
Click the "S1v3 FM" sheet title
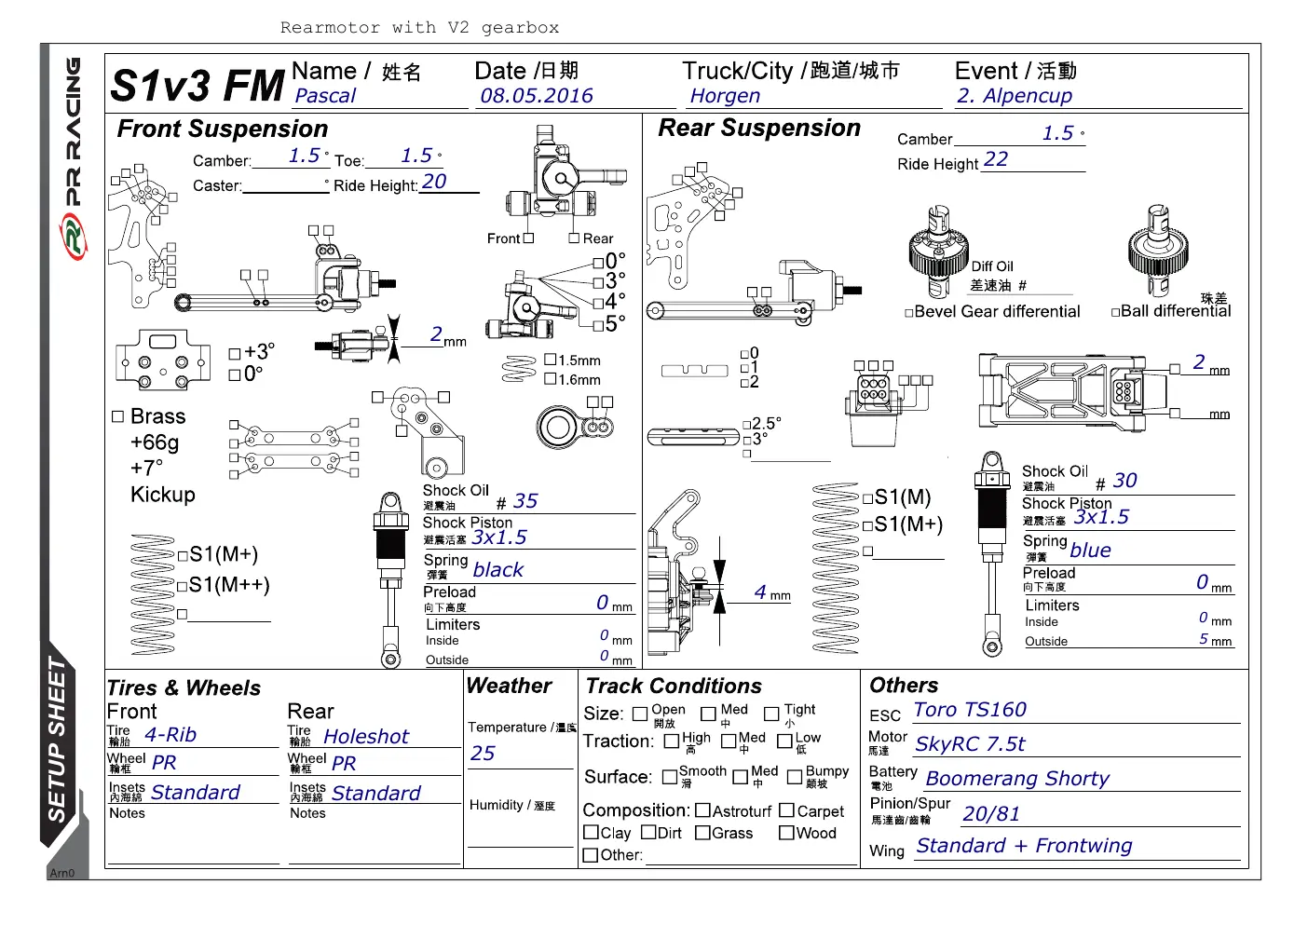197,86
